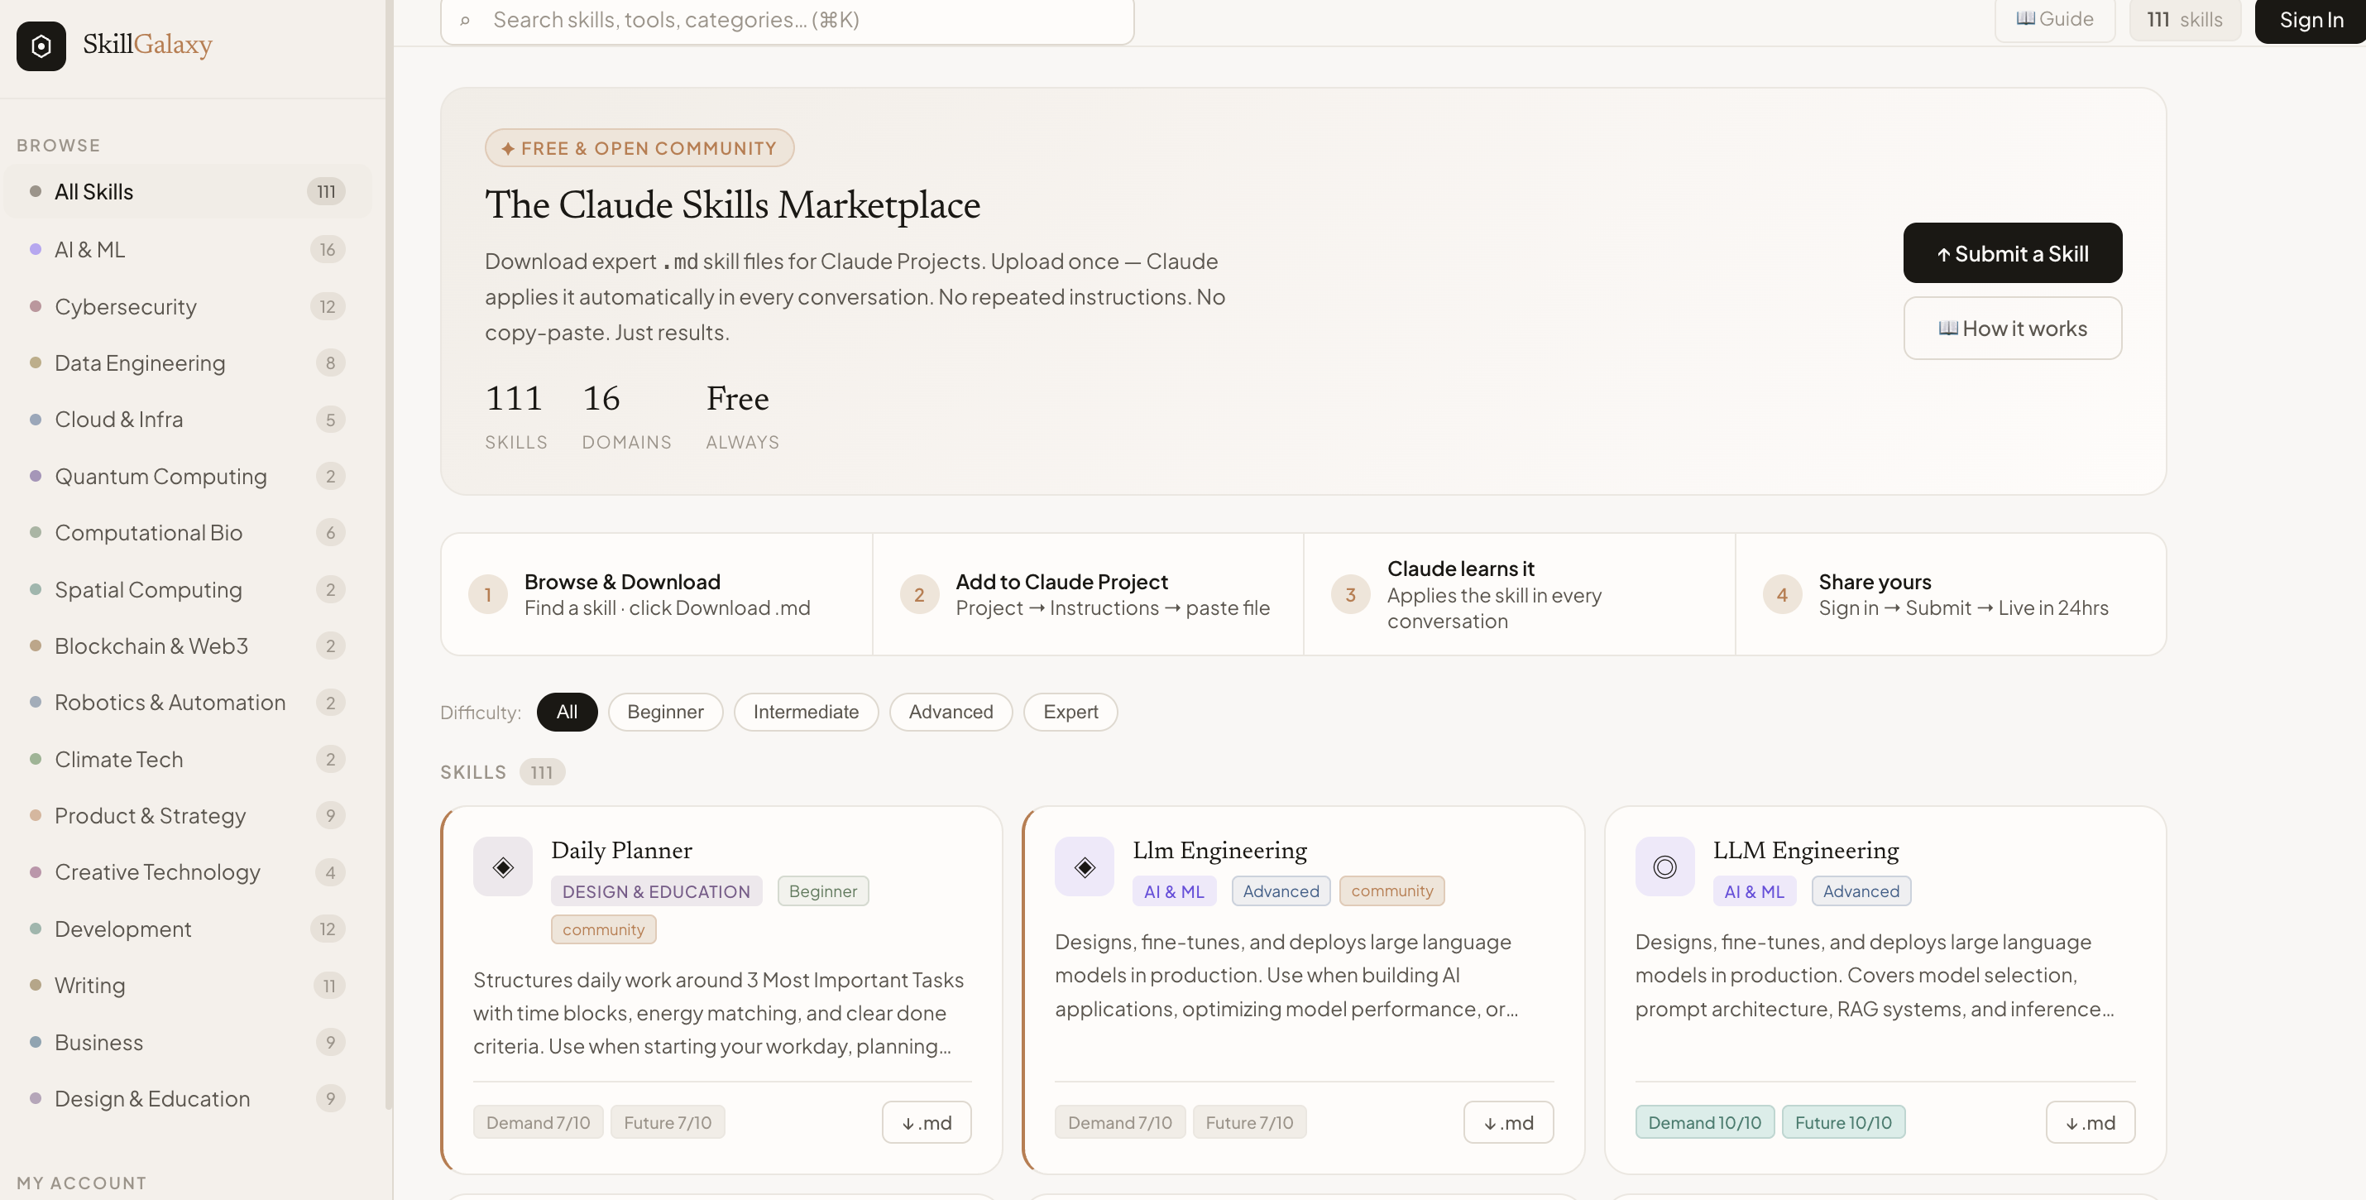
Task: Select the Intermediate difficulty filter
Action: click(x=806, y=711)
